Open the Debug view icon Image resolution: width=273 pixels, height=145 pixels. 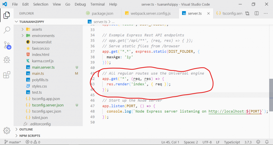click(7, 60)
